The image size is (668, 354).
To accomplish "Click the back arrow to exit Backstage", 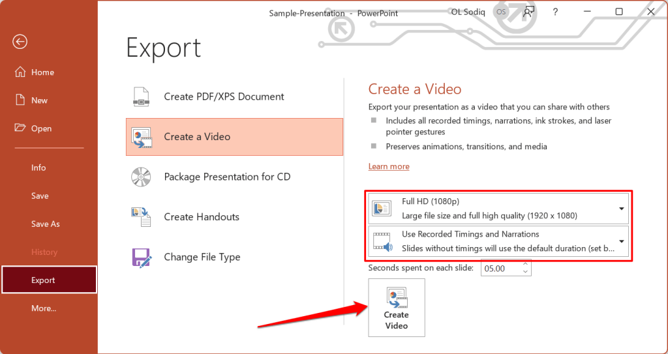I will tap(20, 42).
